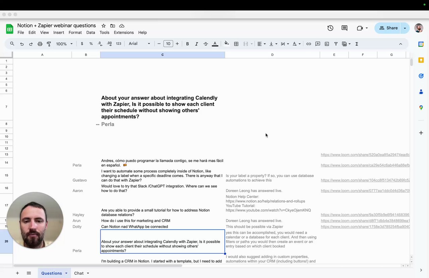Print the spreadsheet

coord(40,44)
